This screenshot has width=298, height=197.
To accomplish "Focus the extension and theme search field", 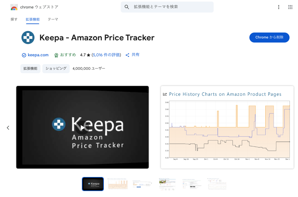I will point(171,7).
